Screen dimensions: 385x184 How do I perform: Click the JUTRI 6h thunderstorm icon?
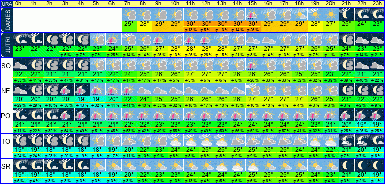(x=113, y=39)
